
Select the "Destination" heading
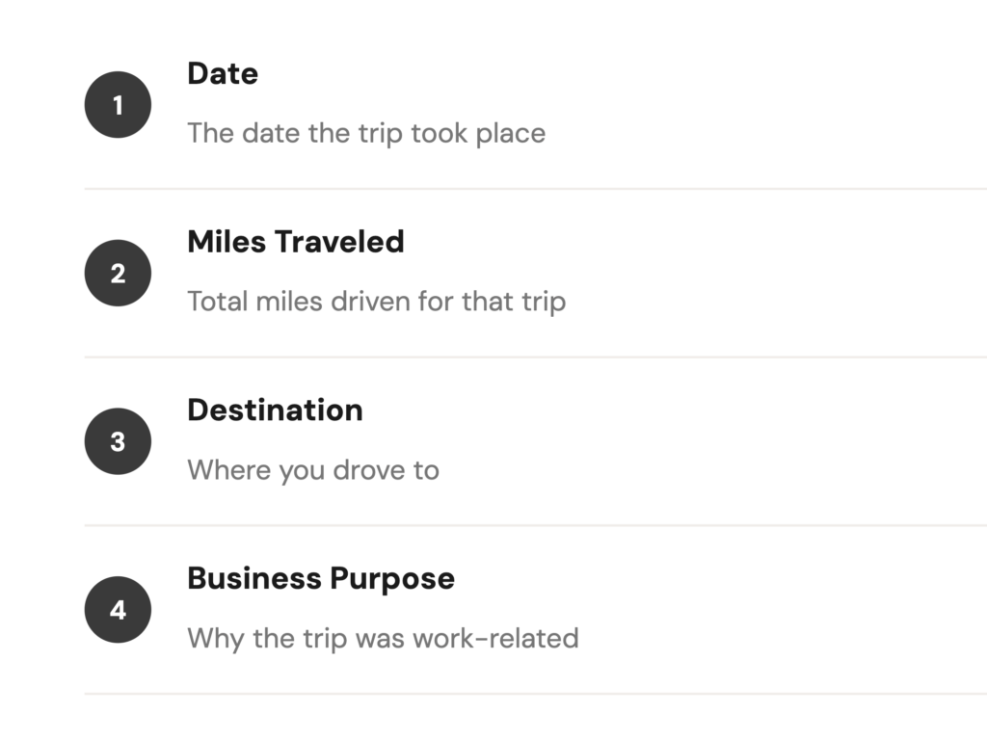coord(275,410)
